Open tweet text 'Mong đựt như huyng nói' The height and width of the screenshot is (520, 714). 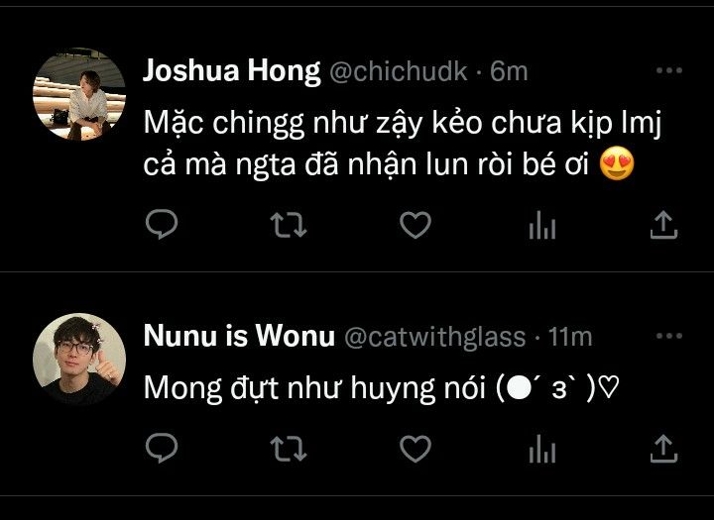314,388
